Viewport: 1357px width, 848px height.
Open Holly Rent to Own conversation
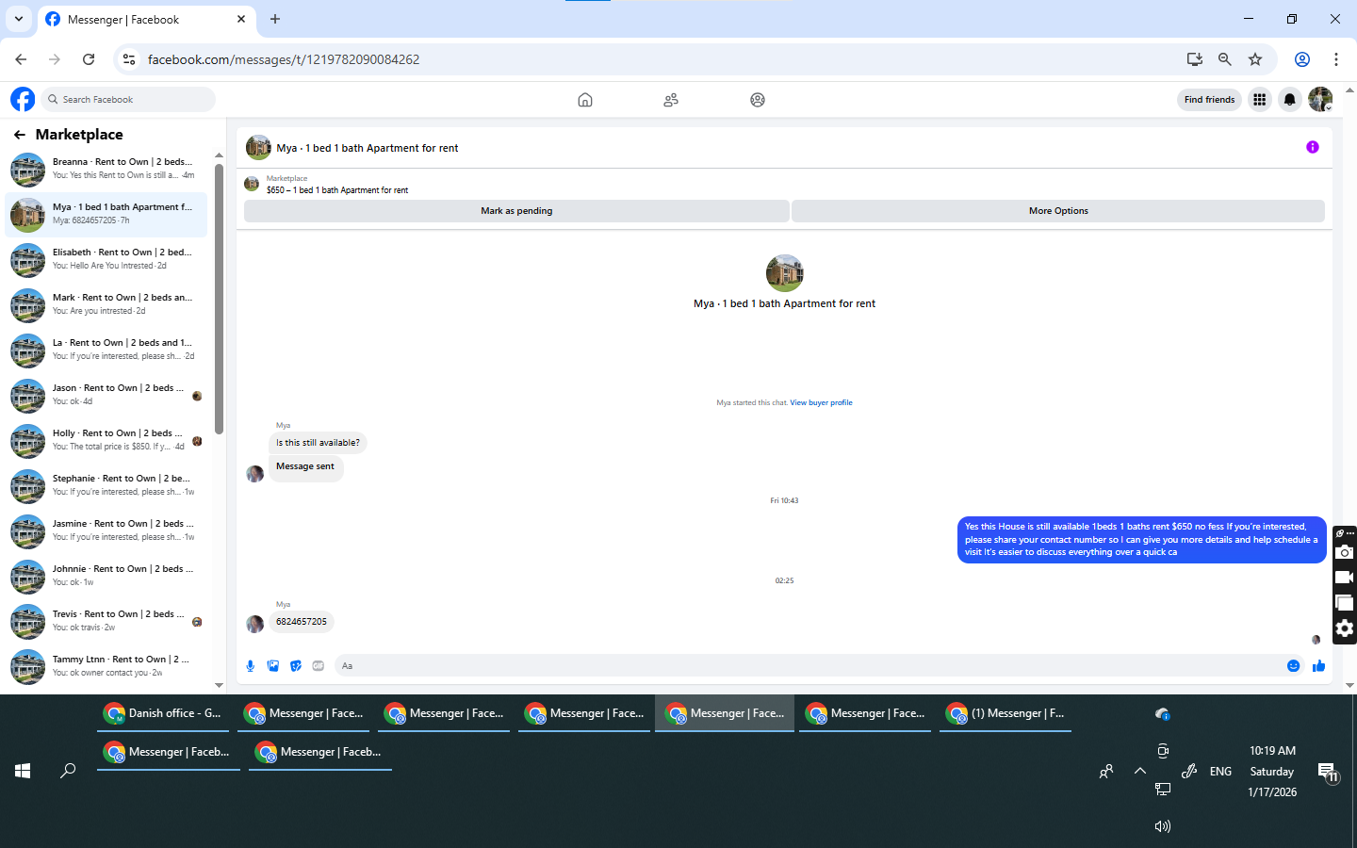(x=106, y=441)
